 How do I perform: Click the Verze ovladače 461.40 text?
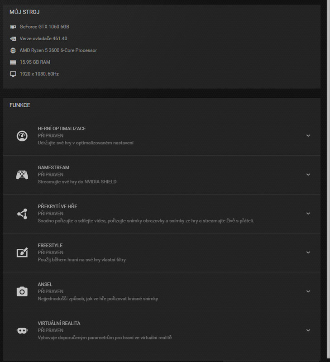click(x=43, y=39)
